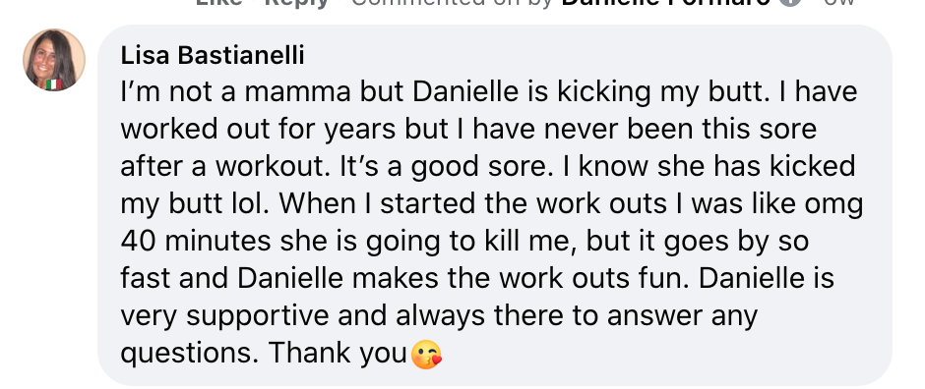Click "Thank you" at the comment's end
This screenshot has width=925, height=389.
[338, 353]
